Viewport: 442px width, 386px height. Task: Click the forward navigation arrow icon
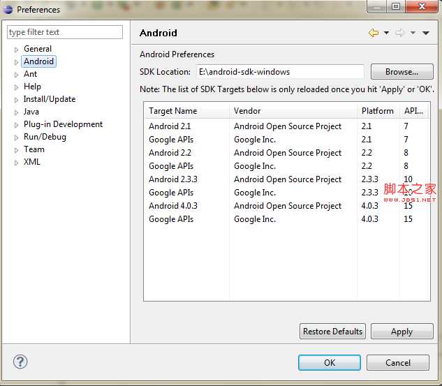399,33
